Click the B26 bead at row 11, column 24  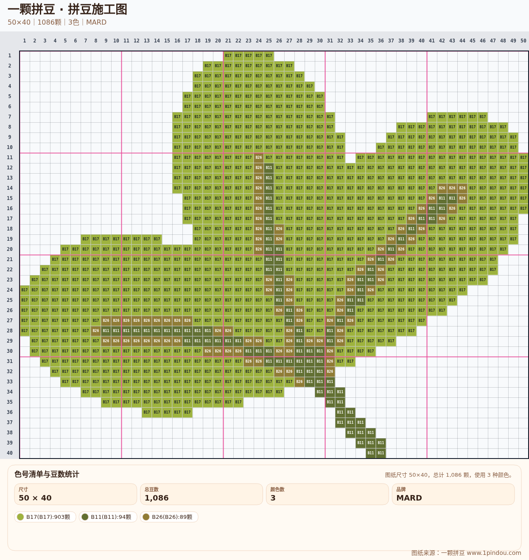point(259,158)
